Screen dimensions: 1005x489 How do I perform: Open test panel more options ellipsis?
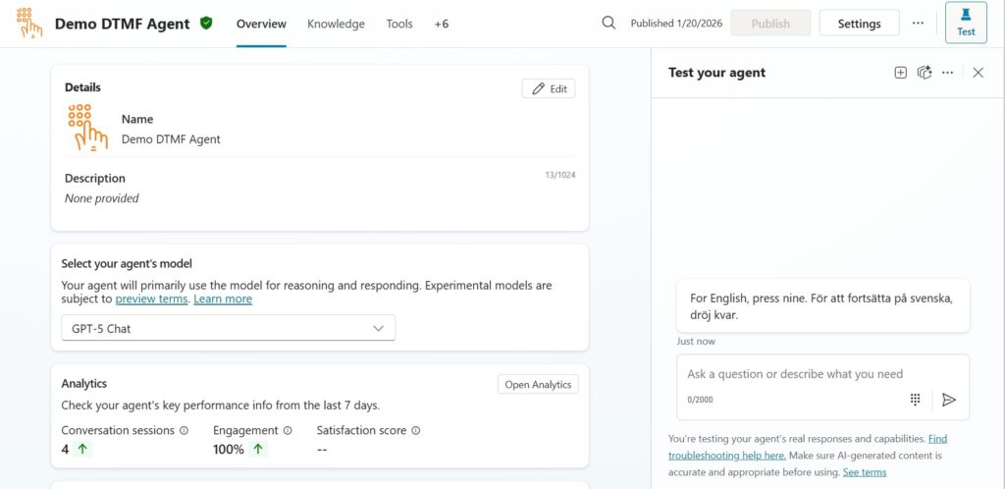click(x=947, y=73)
